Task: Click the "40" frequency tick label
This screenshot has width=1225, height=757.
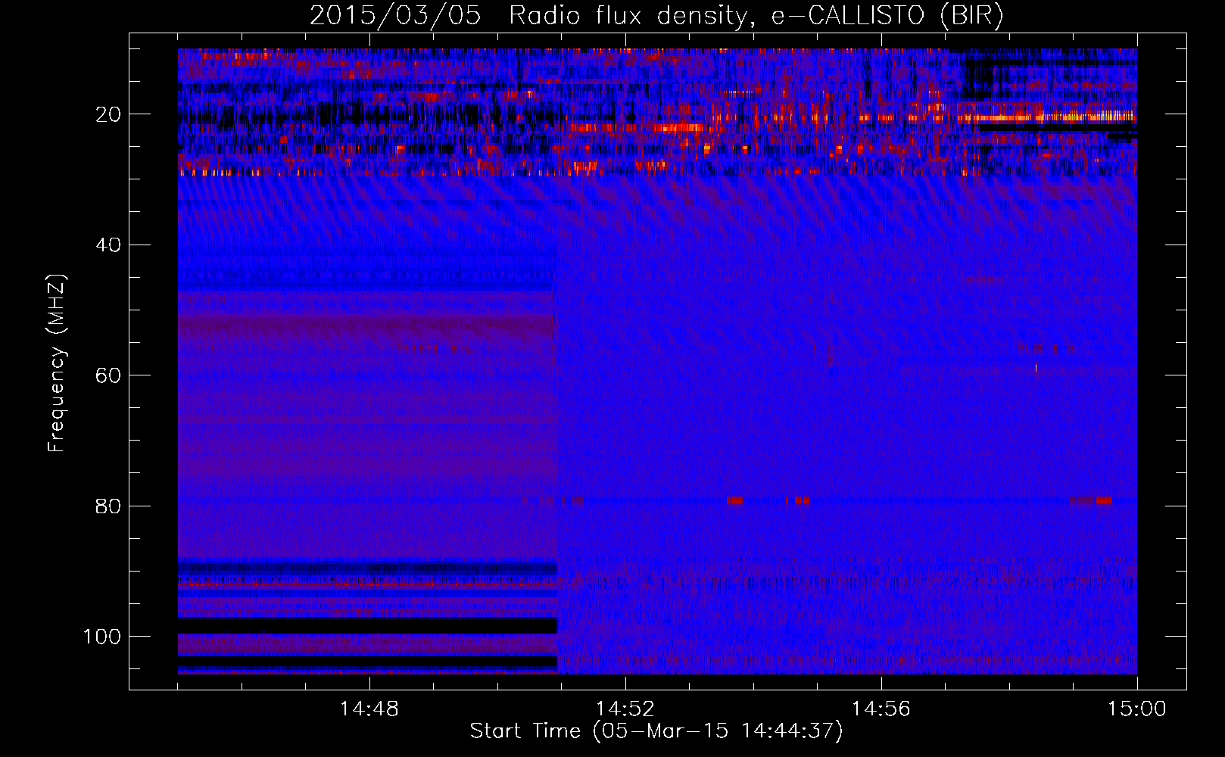Action: point(108,245)
